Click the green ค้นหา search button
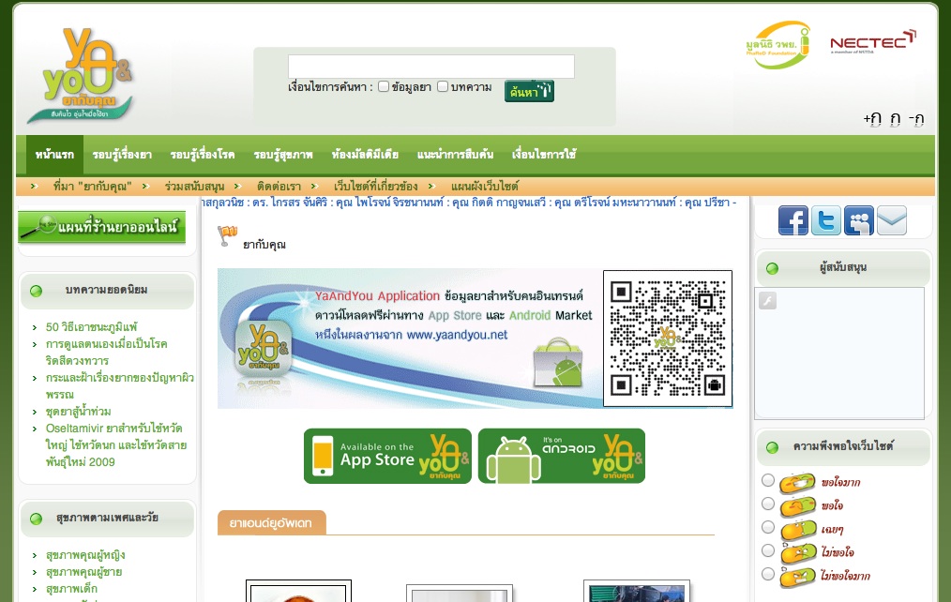 (x=529, y=91)
